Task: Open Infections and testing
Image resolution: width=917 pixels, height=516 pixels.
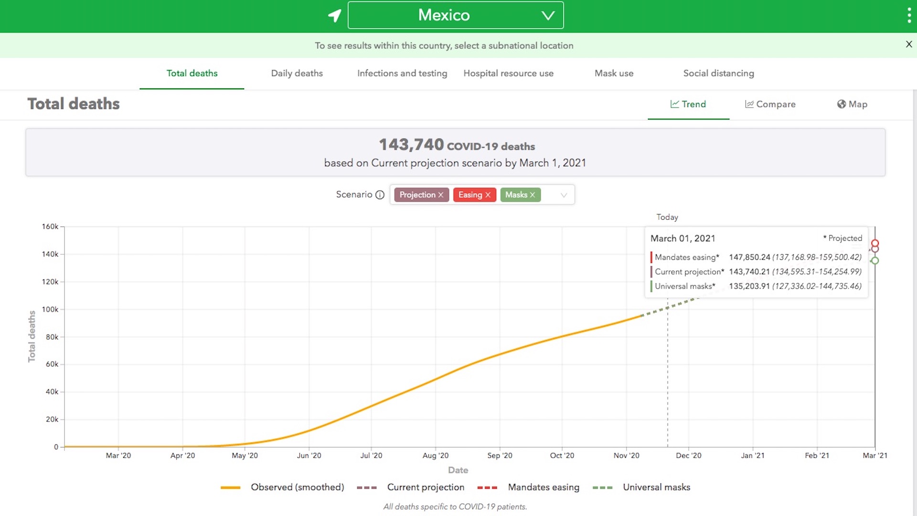Action: tap(402, 73)
